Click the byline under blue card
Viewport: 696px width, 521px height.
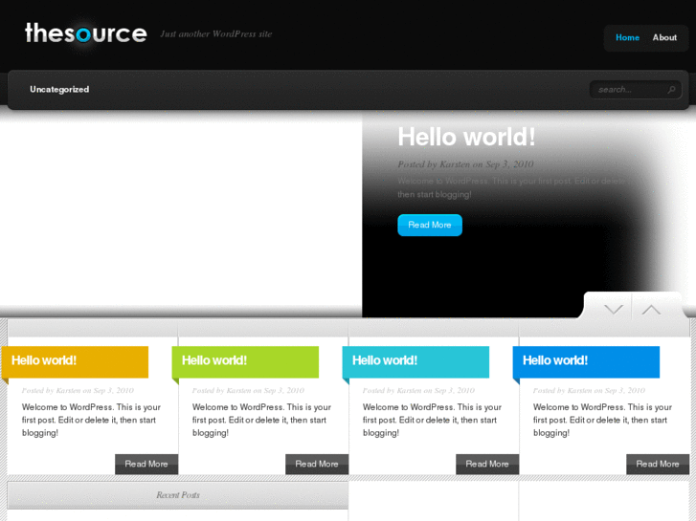click(589, 391)
